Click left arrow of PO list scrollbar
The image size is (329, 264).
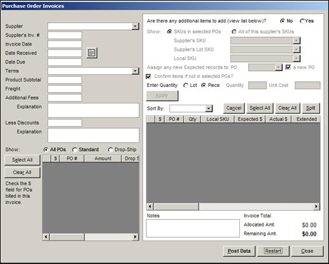(x=46, y=237)
